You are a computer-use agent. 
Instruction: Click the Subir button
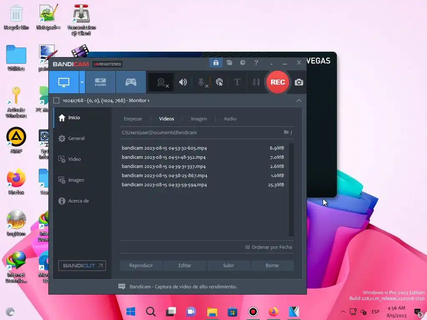[x=229, y=265]
